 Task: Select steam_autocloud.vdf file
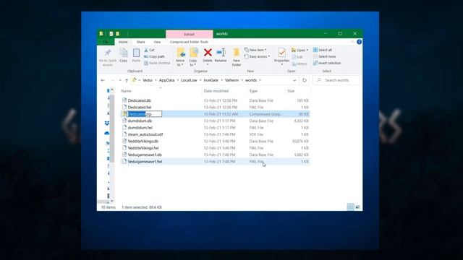point(145,134)
